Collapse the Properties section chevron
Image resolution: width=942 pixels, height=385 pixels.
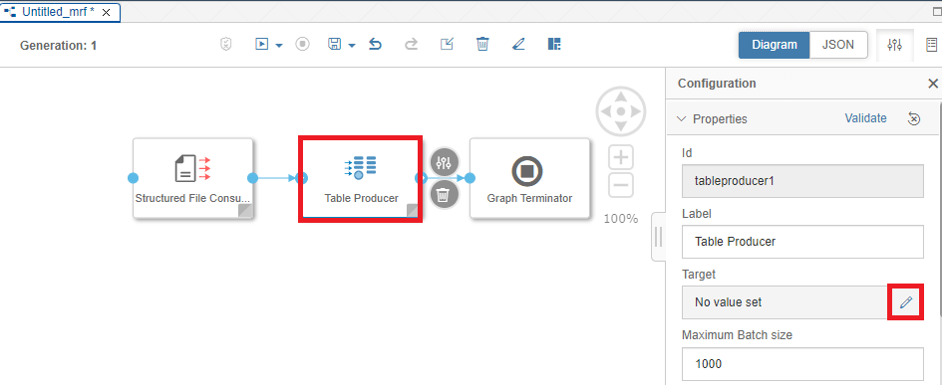click(681, 118)
